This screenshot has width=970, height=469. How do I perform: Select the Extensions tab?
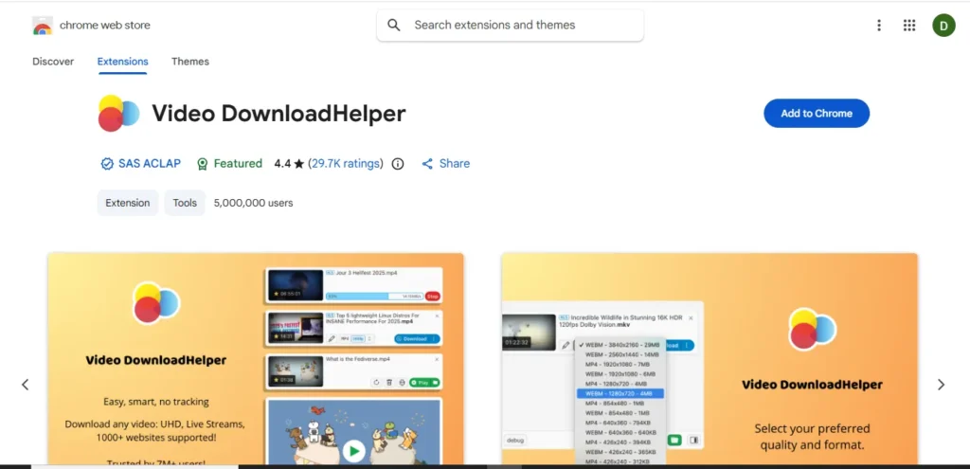(122, 62)
